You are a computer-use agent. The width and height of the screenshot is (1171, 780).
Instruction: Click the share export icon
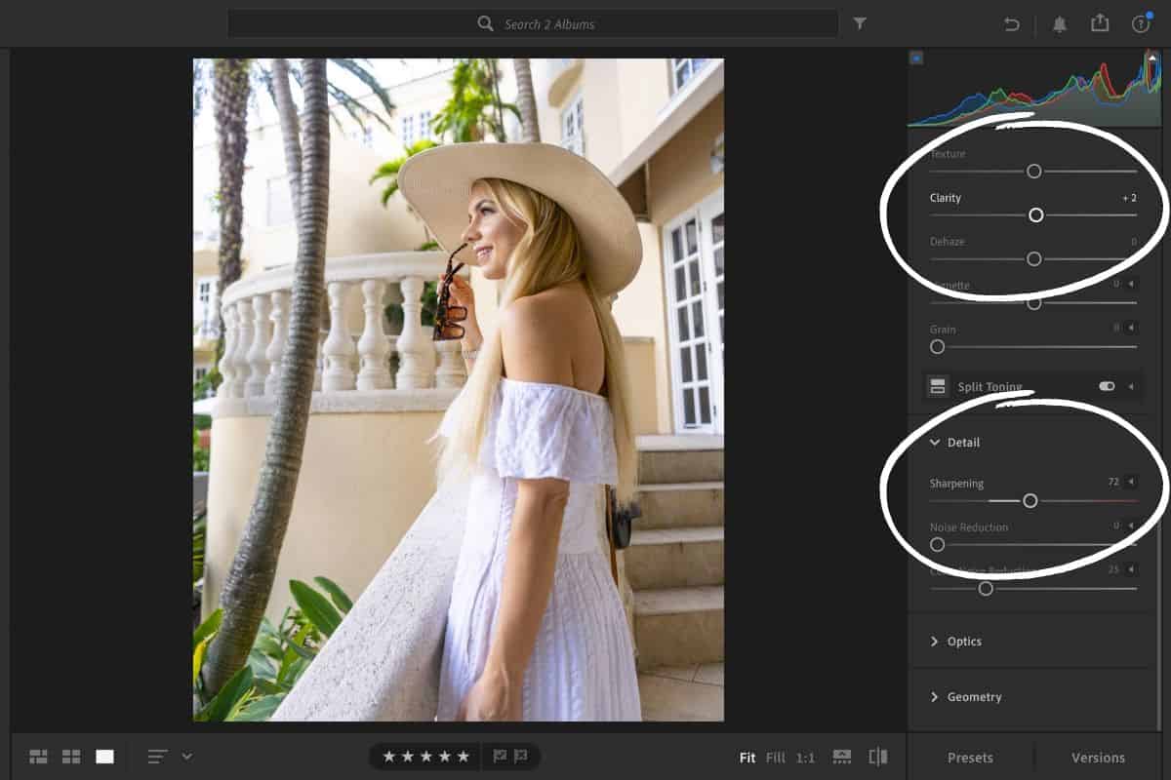[x=1100, y=23]
